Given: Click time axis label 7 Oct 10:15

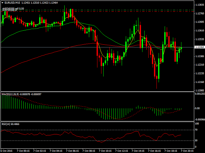Looking at the screenshot, I should 105,151.
